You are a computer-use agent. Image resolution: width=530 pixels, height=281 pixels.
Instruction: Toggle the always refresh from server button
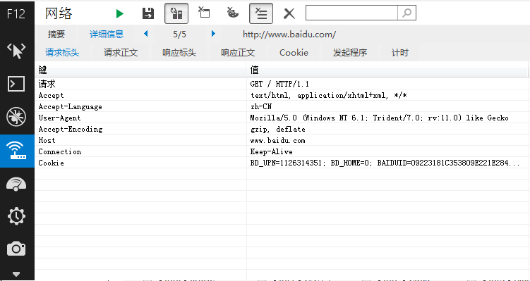click(x=176, y=13)
